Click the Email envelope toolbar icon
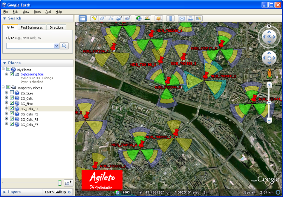The height and width of the screenshot is (197, 283). tap(182, 19)
